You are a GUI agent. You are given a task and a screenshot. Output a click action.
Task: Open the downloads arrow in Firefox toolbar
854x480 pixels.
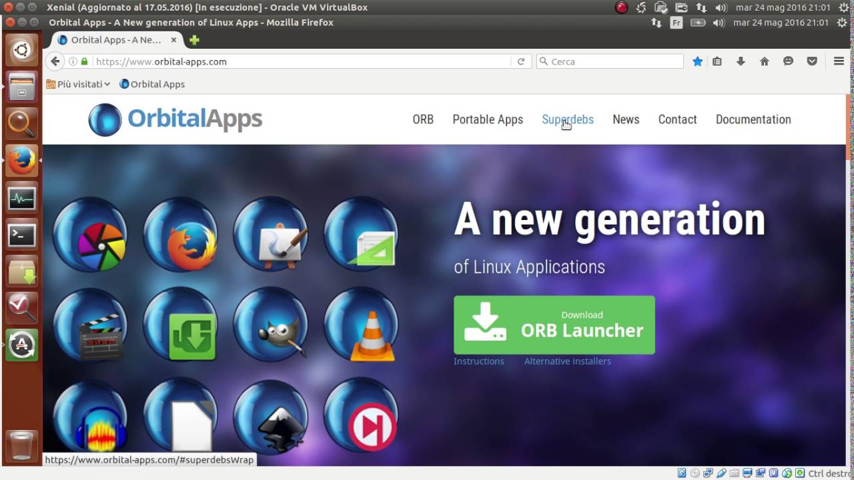click(x=741, y=61)
